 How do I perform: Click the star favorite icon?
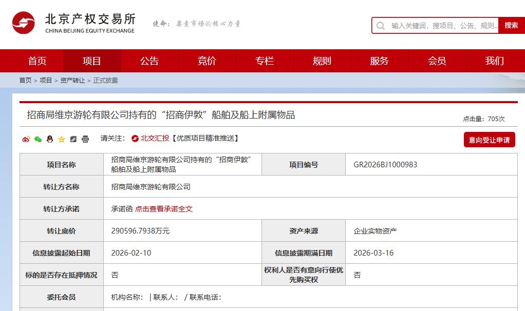pos(62,139)
